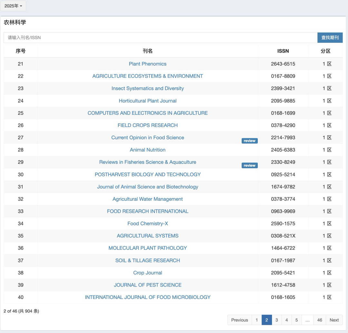Image resolution: width=348 pixels, height=333 pixels.
Task: Open Agricultural Water Management link
Action: pyautogui.click(x=148, y=199)
